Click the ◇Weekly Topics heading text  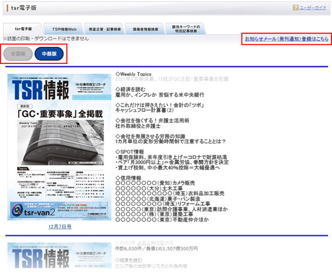(133, 74)
